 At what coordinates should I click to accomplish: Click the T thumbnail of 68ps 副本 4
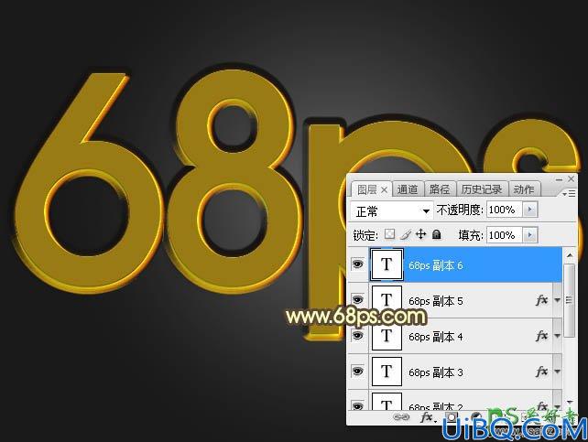pyautogui.click(x=387, y=335)
